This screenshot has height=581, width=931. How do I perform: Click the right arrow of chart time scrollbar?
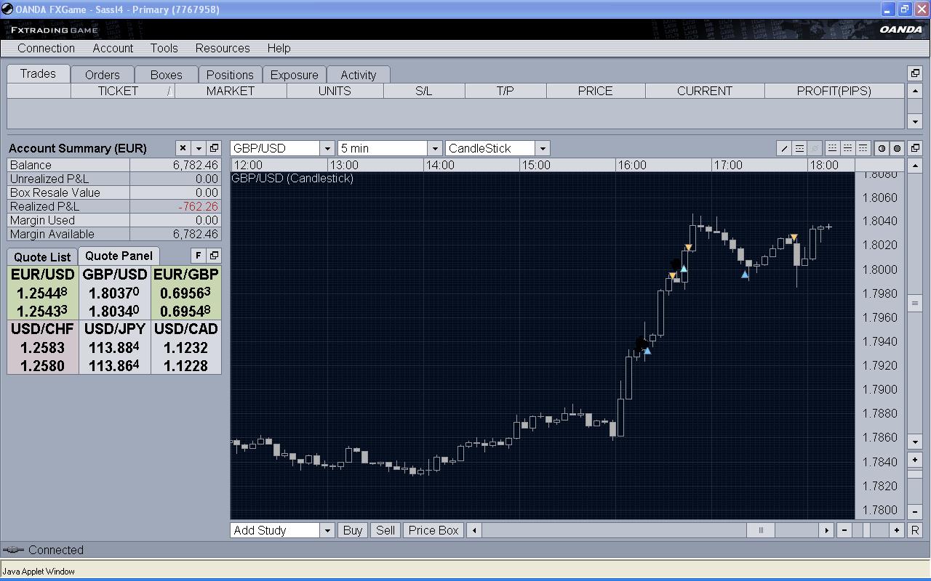coord(826,530)
